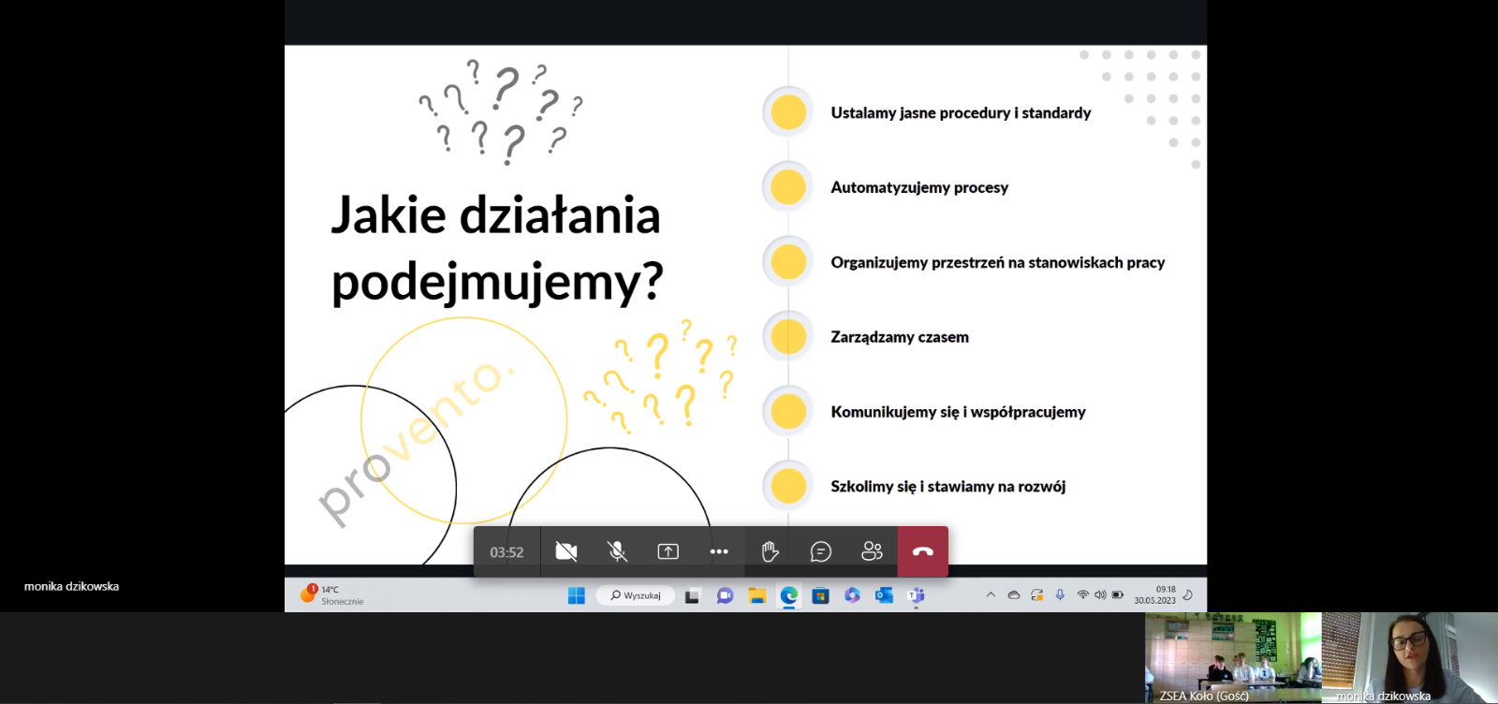Click the Wyszukaj search box
The width and height of the screenshot is (1498, 704).
pos(636,595)
